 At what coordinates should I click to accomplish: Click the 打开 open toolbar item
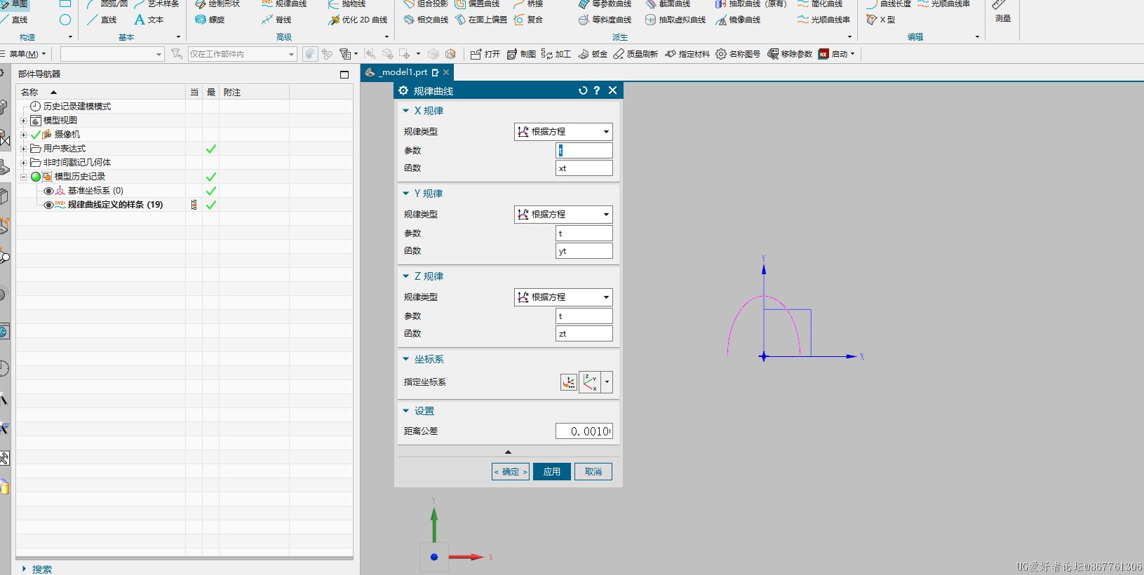point(485,54)
